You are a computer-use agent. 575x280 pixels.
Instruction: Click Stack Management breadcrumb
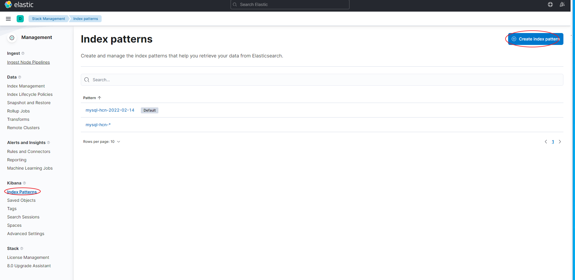(48, 19)
